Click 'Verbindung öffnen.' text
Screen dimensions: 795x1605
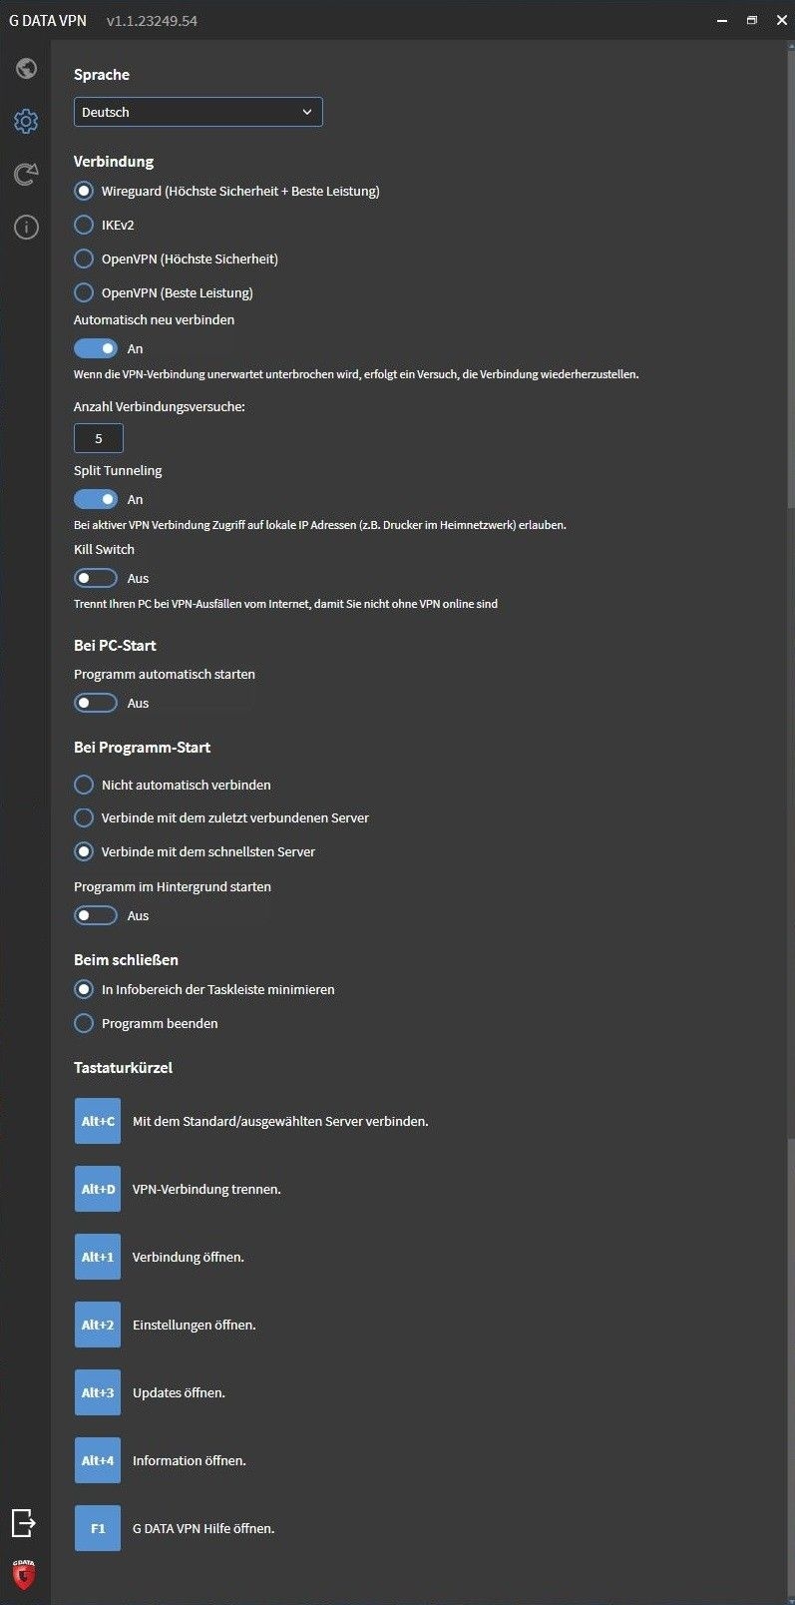(x=189, y=1257)
